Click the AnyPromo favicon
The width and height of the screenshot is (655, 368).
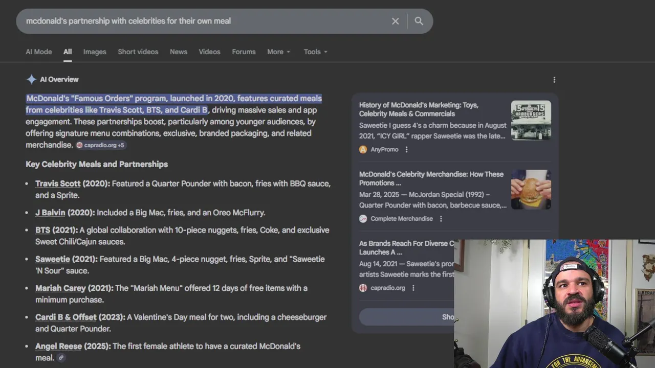point(363,149)
